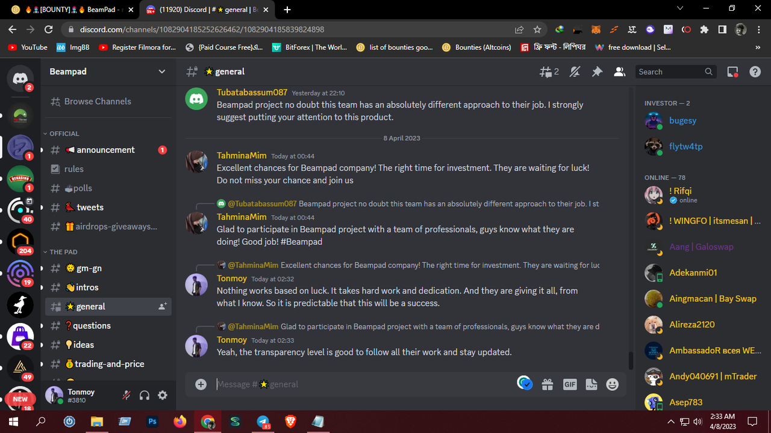Open the emoji picker in the message bar

pos(612,384)
